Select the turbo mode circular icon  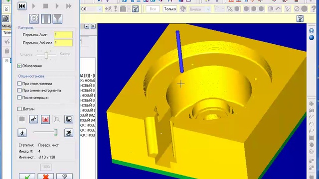coord(34,19)
